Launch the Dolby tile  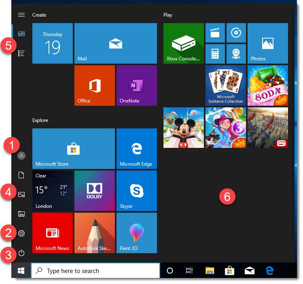[x=95, y=191]
